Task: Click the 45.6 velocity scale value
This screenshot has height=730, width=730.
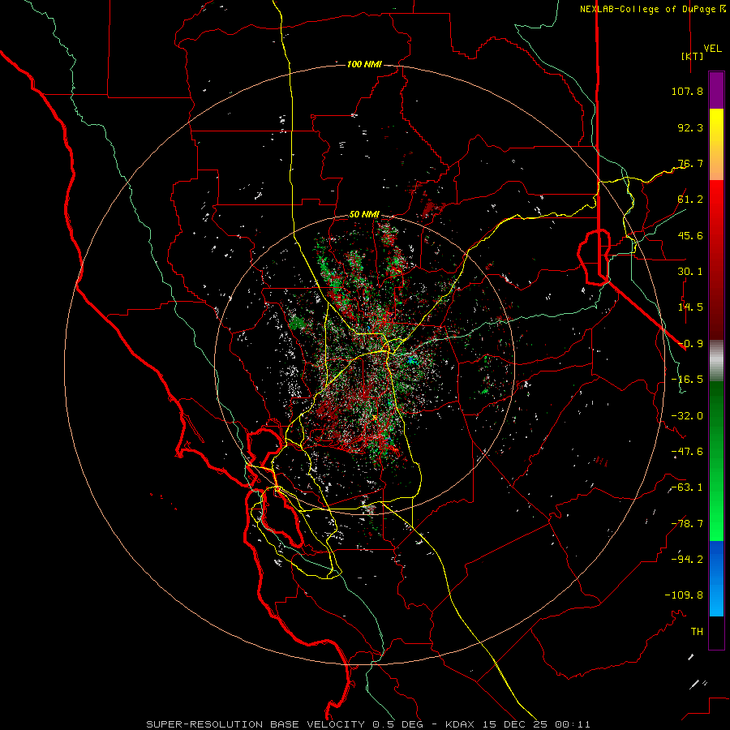Action: pyautogui.click(x=690, y=235)
